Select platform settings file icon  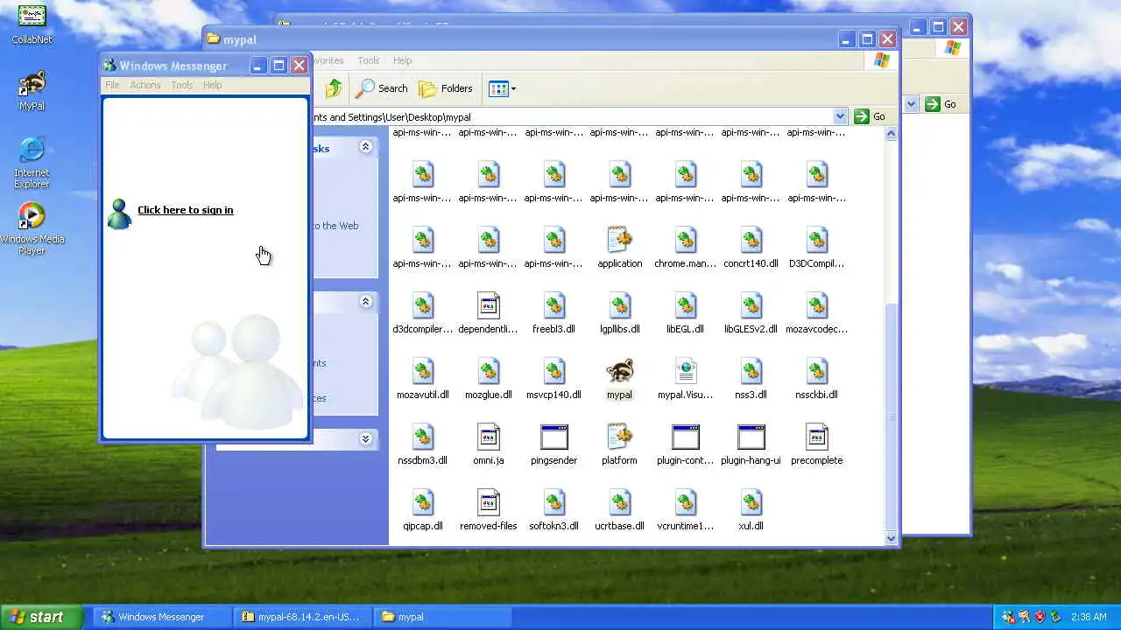(x=619, y=437)
